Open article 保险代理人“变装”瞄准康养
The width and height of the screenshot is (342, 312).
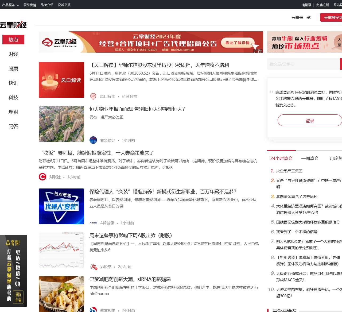pyautogui.click(x=163, y=191)
